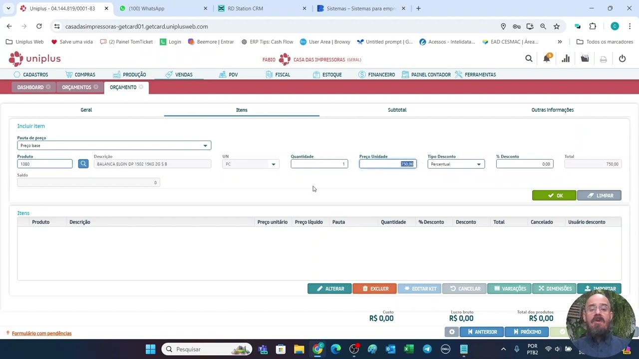Open a new browser tab
Screen dimensions: 639x359
pyautogui.click(x=418, y=8)
